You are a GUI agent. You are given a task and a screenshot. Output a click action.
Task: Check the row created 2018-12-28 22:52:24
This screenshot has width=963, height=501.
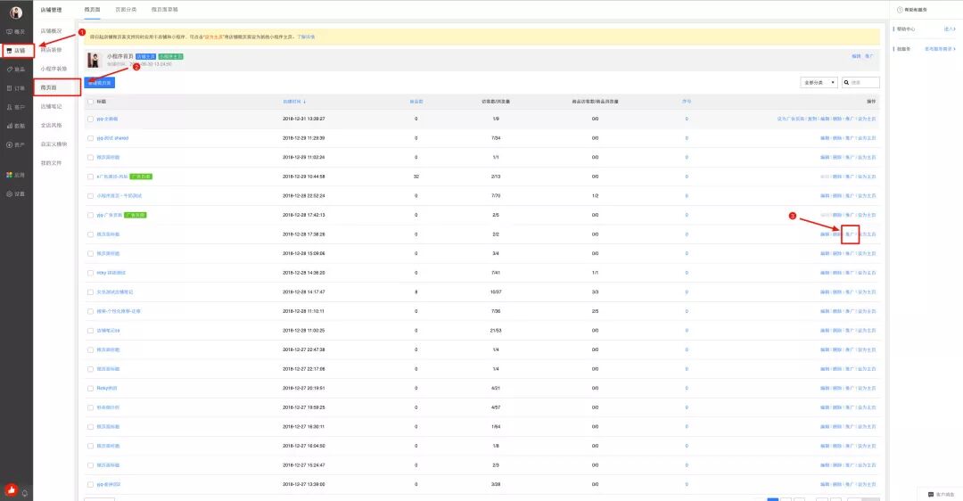coord(91,196)
